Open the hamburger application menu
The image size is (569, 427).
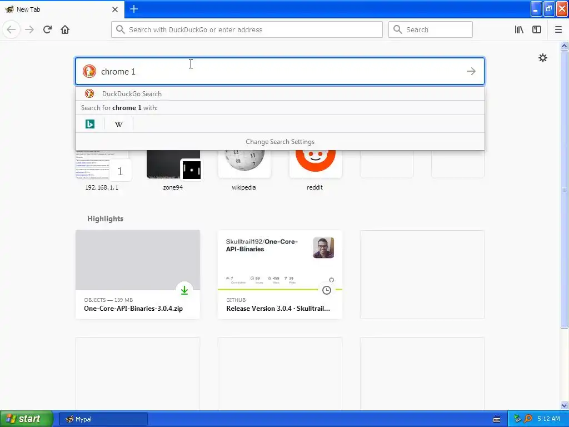click(558, 30)
